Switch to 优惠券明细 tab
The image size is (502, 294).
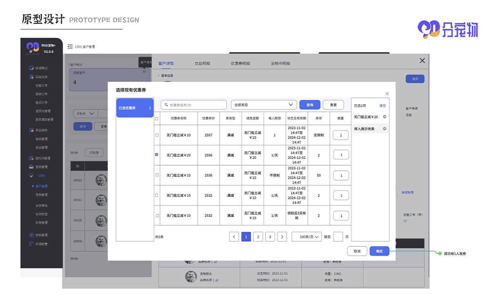(240, 64)
